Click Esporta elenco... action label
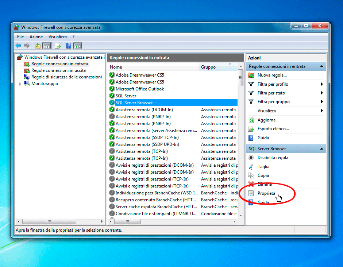Viewport: 343px width, 267px height. click(x=273, y=129)
